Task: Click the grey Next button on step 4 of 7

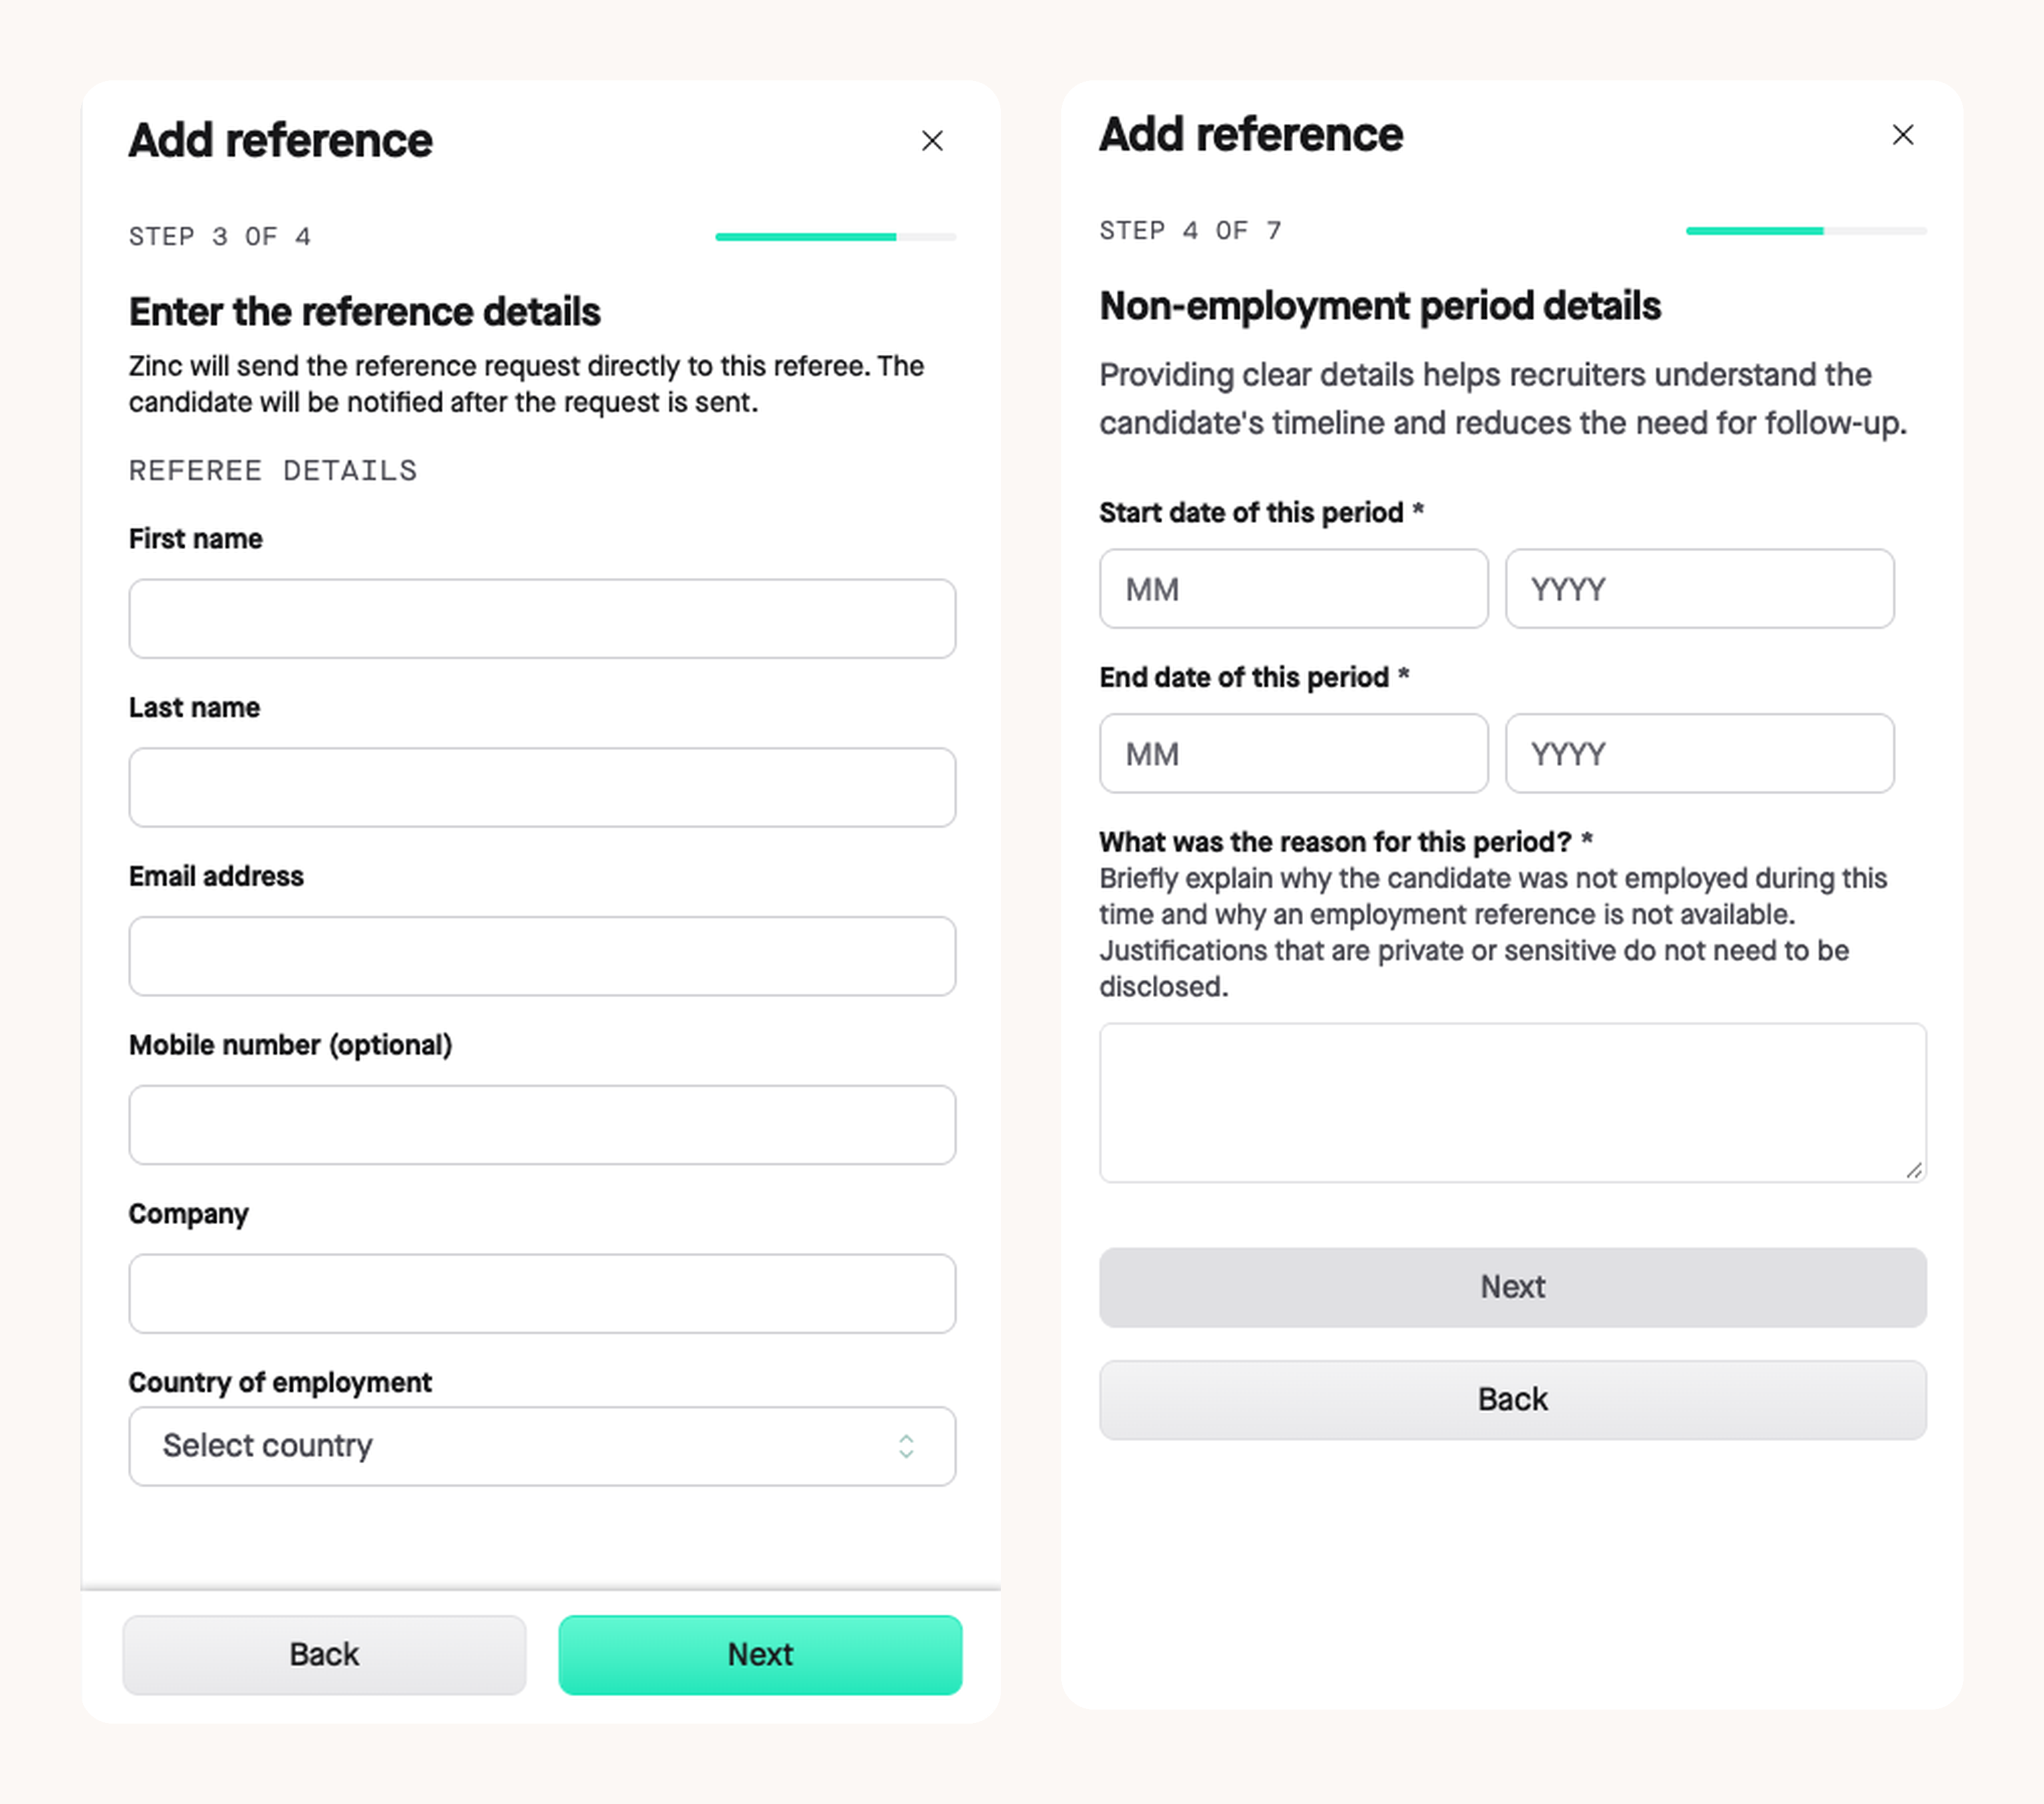Action: coord(1512,1286)
